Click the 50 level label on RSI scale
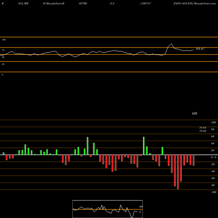 click(3, 57)
